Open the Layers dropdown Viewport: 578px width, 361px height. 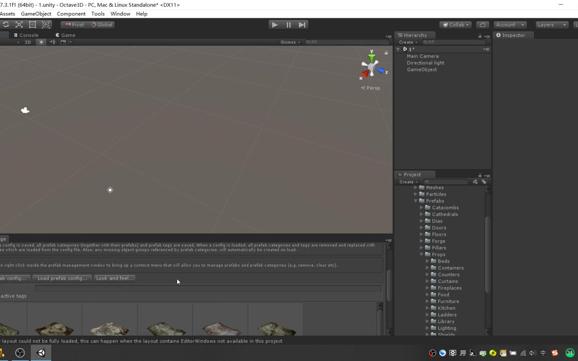click(x=552, y=25)
